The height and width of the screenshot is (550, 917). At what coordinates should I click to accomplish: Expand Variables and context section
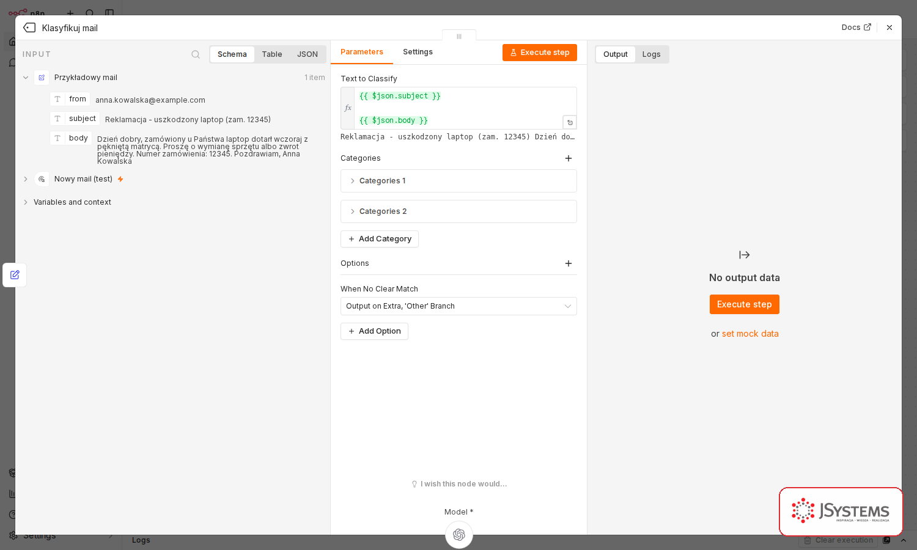[26, 202]
